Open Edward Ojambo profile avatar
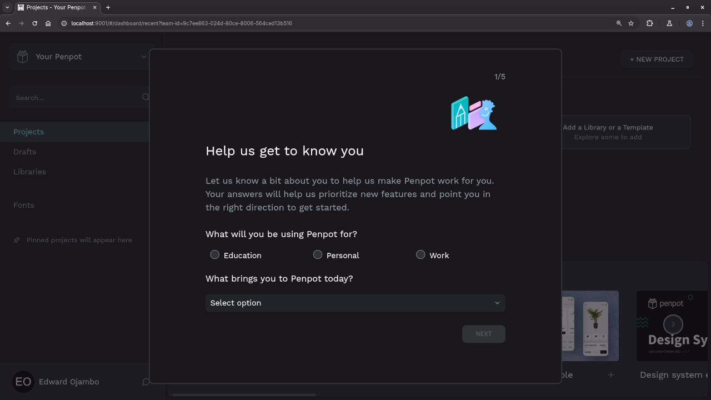711x400 pixels. pos(23,382)
